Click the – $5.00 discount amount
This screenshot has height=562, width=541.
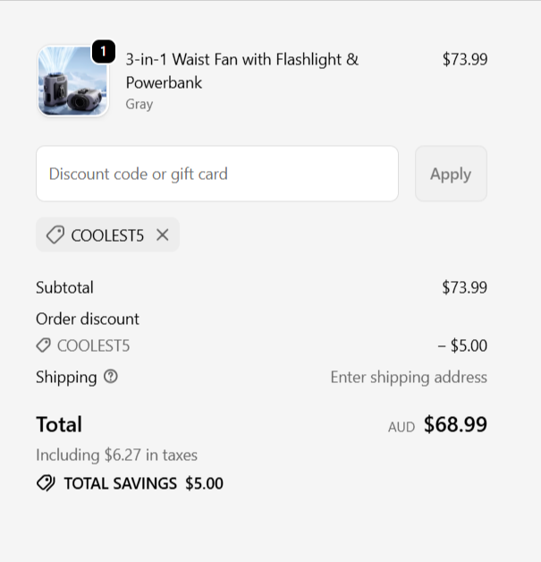coord(462,345)
